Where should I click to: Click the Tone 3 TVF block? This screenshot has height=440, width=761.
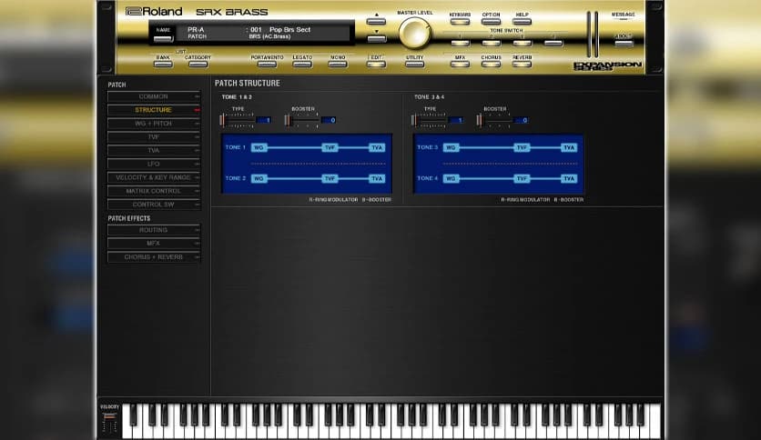(x=522, y=147)
